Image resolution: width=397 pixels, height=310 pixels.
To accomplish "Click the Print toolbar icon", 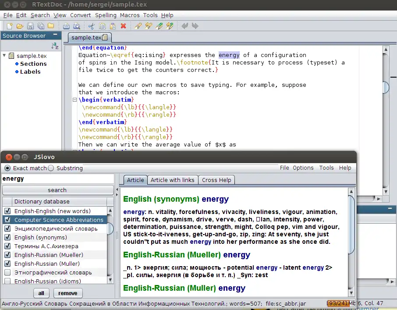I will tap(66, 26).
